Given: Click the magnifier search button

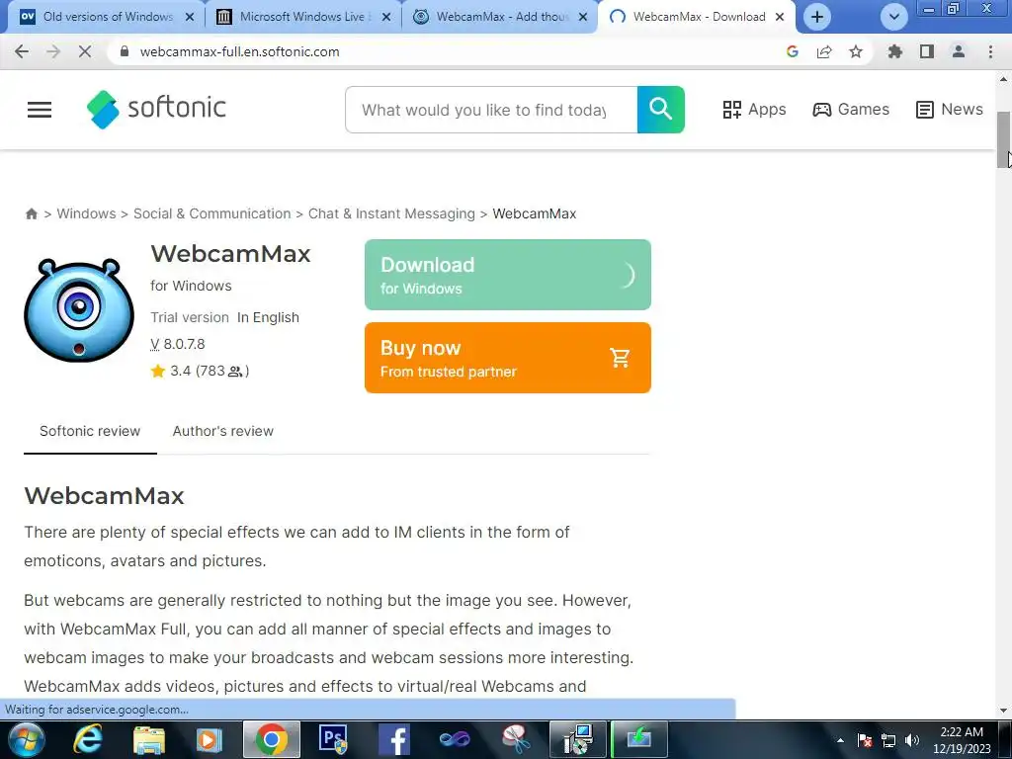Looking at the screenshot, I should coord(660,110).
